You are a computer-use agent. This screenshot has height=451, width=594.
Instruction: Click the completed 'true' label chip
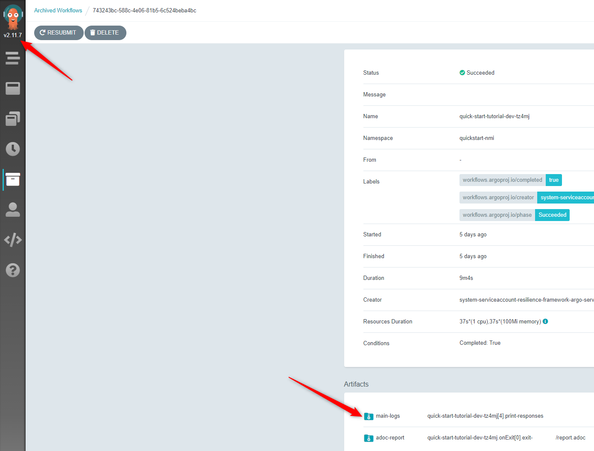(553, 180)
